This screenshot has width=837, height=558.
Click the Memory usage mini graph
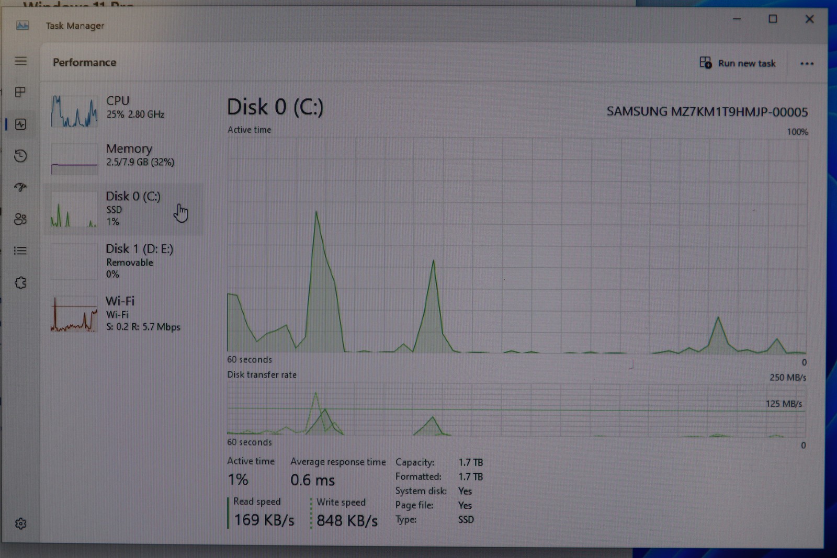click(x=74, y=159)
